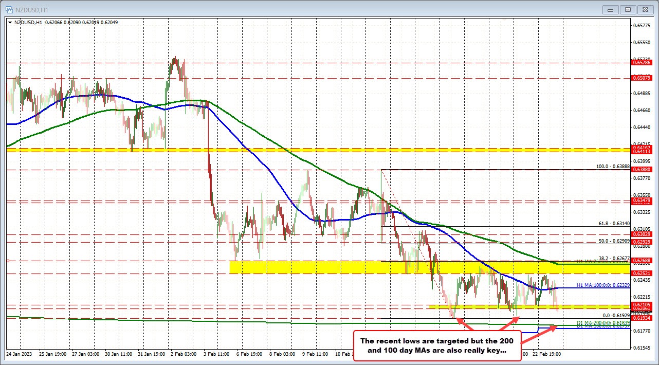The height and width of the screenshot is (365, 659).
Task: Select the D1 MA:200:0:0: 0.61839 label
Action: click(602, 322)
